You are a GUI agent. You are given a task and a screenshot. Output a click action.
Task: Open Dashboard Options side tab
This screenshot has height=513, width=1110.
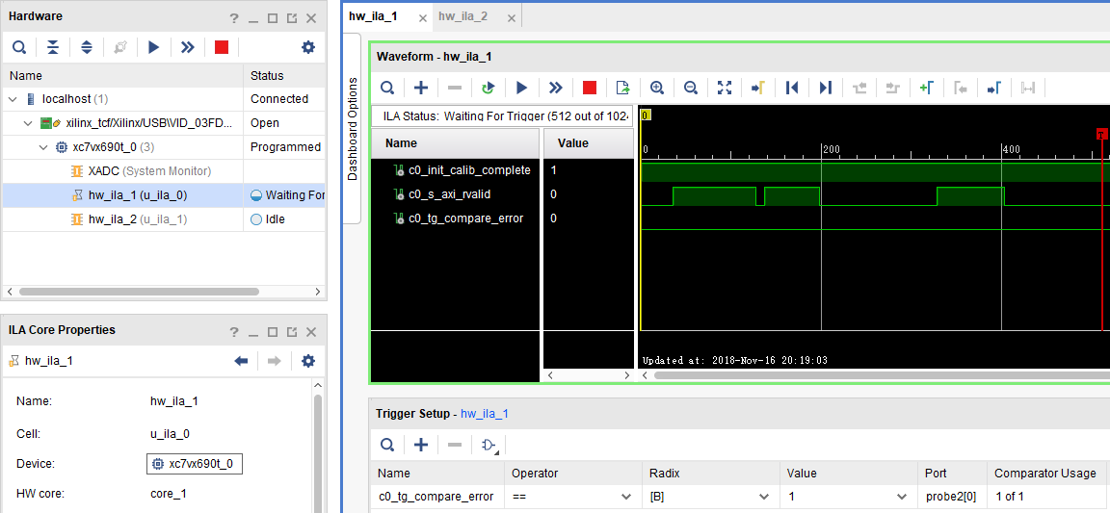352,128
